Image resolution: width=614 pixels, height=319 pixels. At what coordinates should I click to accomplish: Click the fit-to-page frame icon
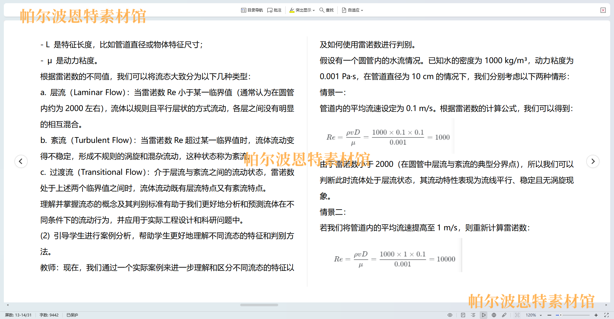point(517,315)
